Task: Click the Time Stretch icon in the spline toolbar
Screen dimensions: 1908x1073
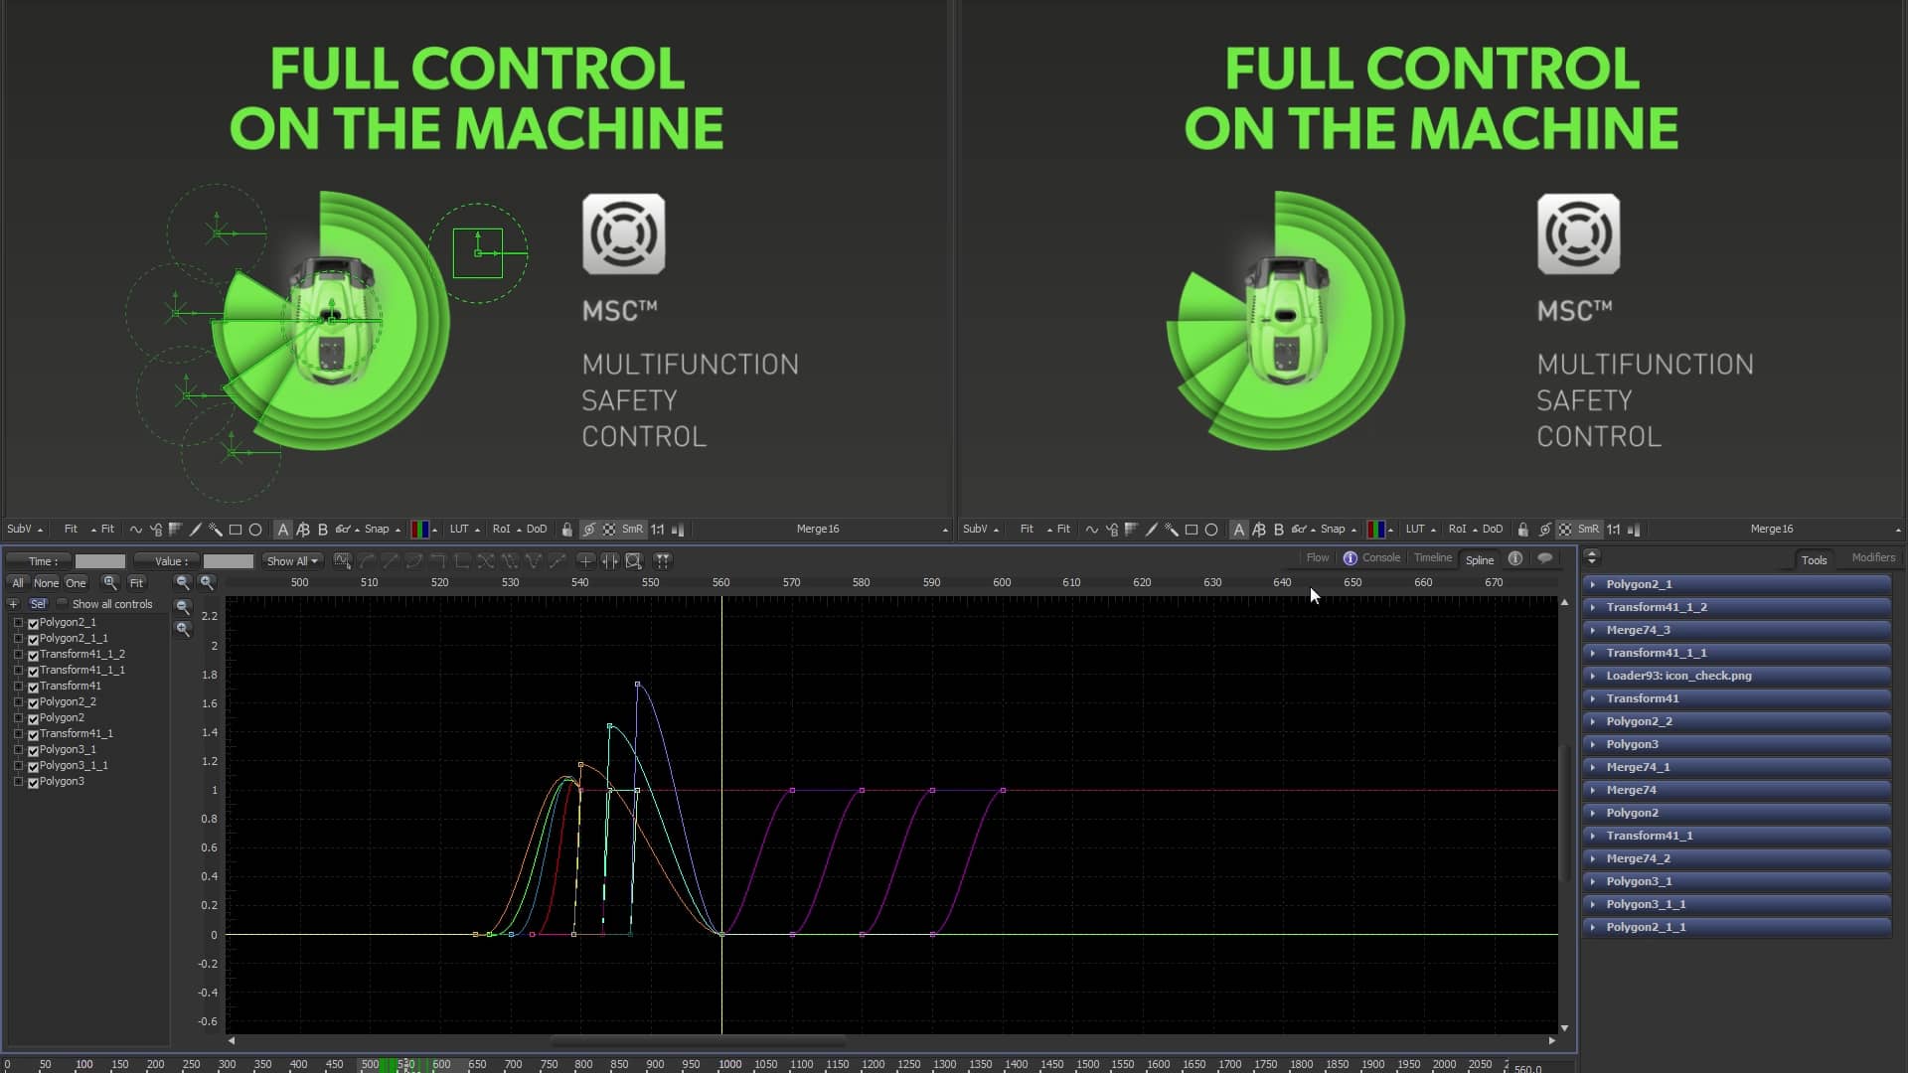Action: tap(610, 561)
